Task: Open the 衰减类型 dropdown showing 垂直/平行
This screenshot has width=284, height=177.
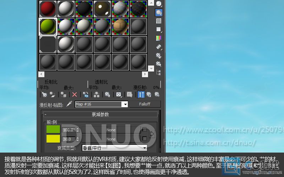Action: point(114,148)
